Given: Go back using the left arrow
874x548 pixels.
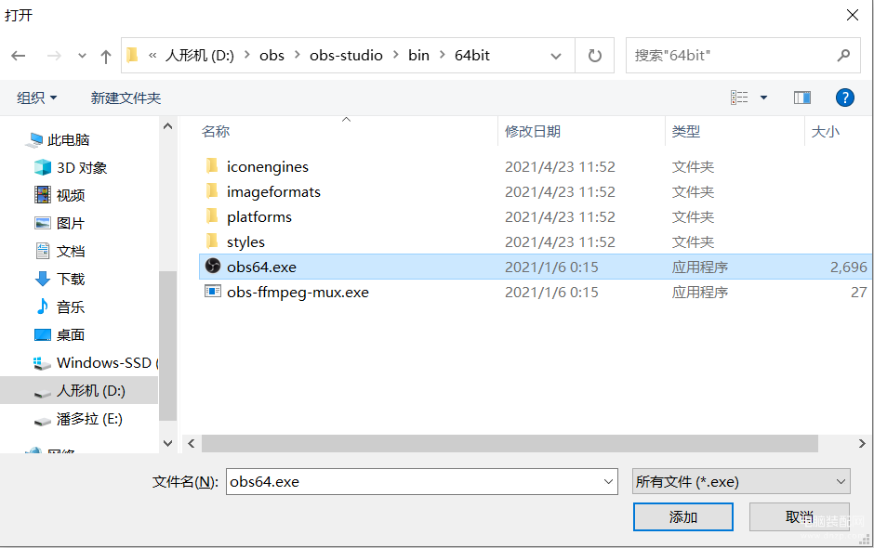Looking at the screenshot, I should coord(19,55).
